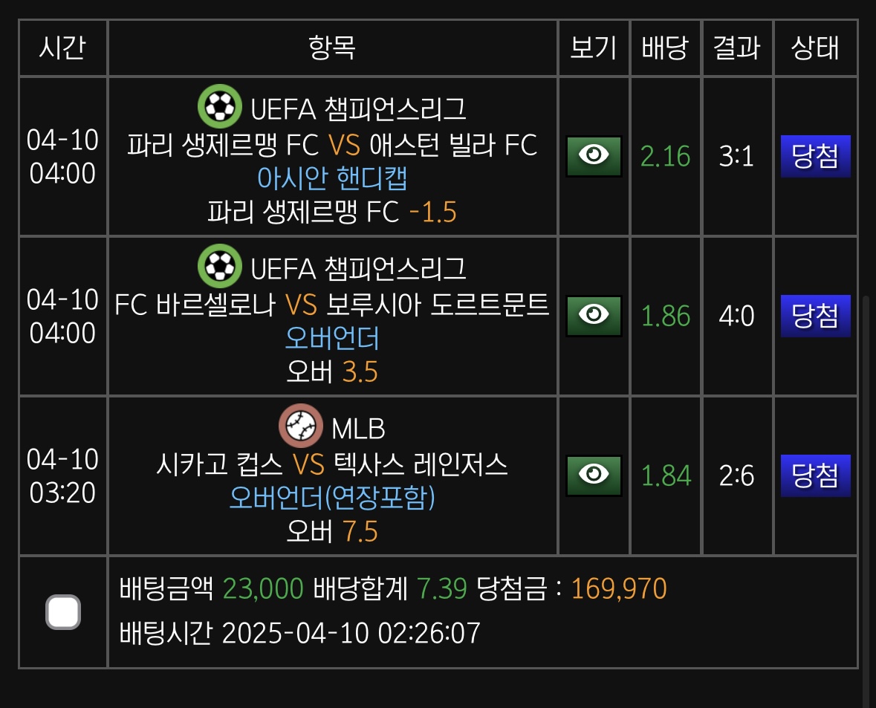Click the soccer ball icon for Barcelona match
Viewport: 876px width, 708px height.
219,267
